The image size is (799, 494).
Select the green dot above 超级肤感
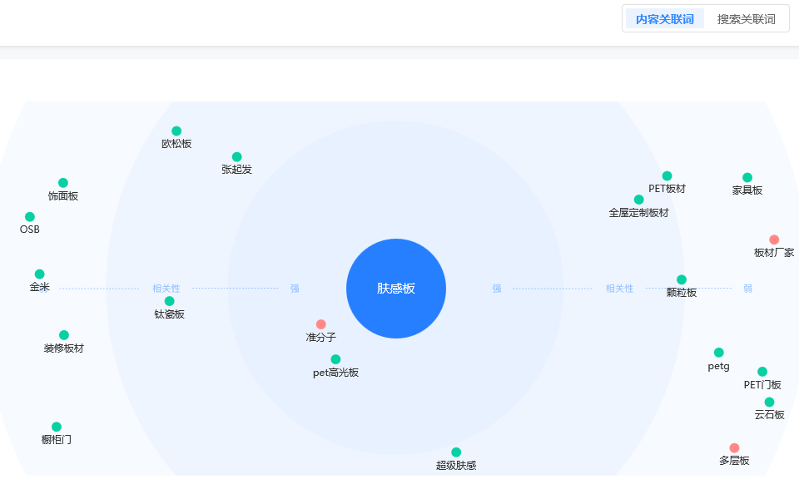coord(456,452)
